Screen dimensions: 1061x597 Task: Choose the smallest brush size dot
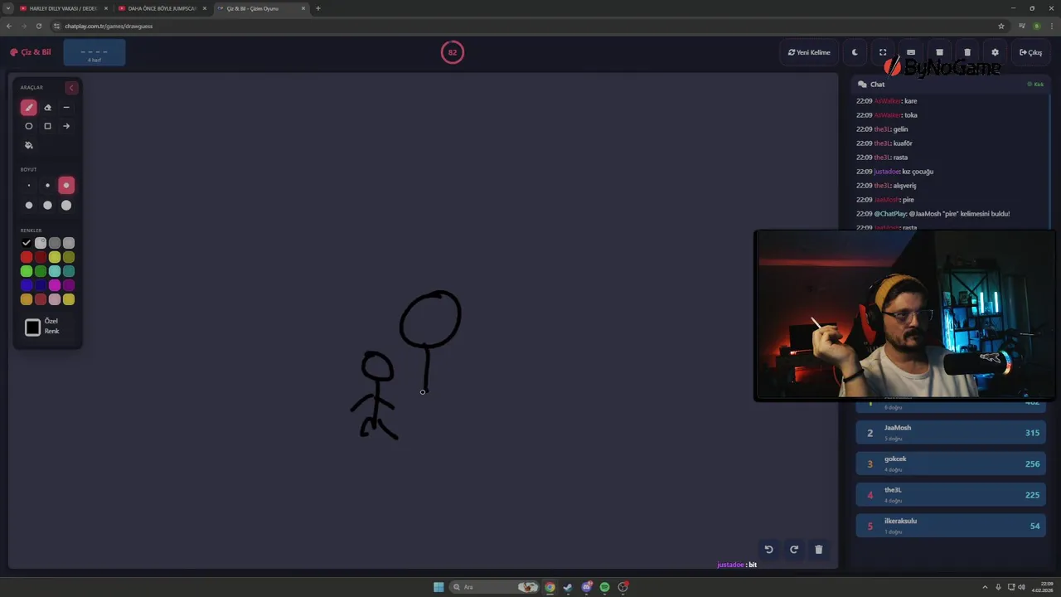click(x=29, y=186)
